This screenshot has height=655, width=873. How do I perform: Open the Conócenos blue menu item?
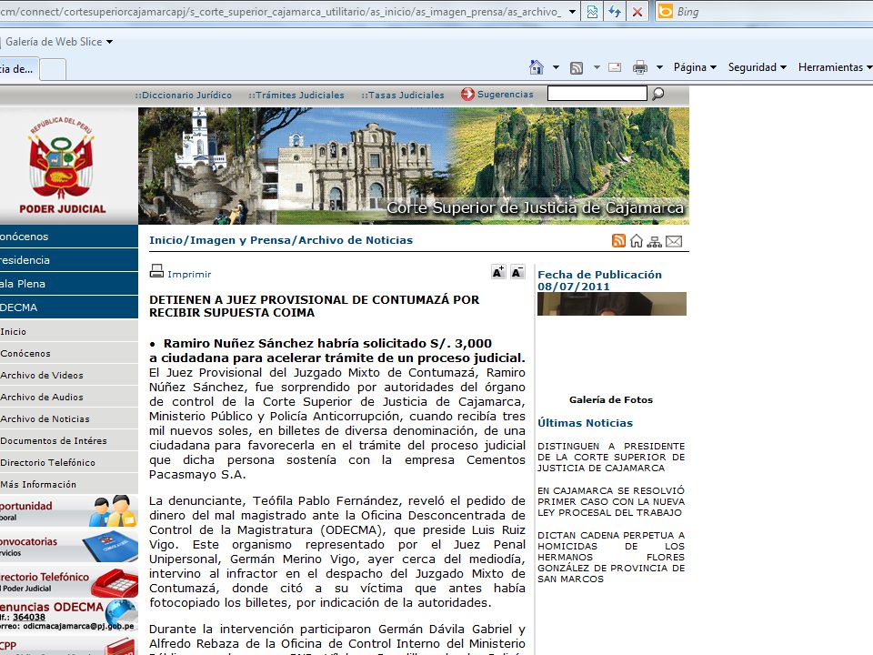coord(69,237)
